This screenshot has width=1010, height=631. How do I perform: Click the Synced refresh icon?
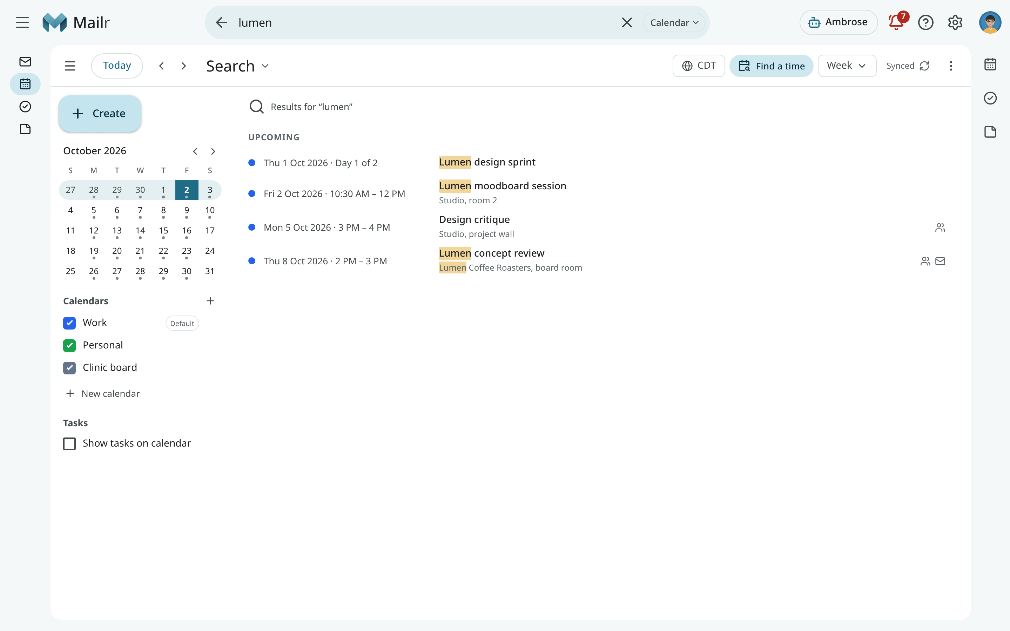(925, 66)
